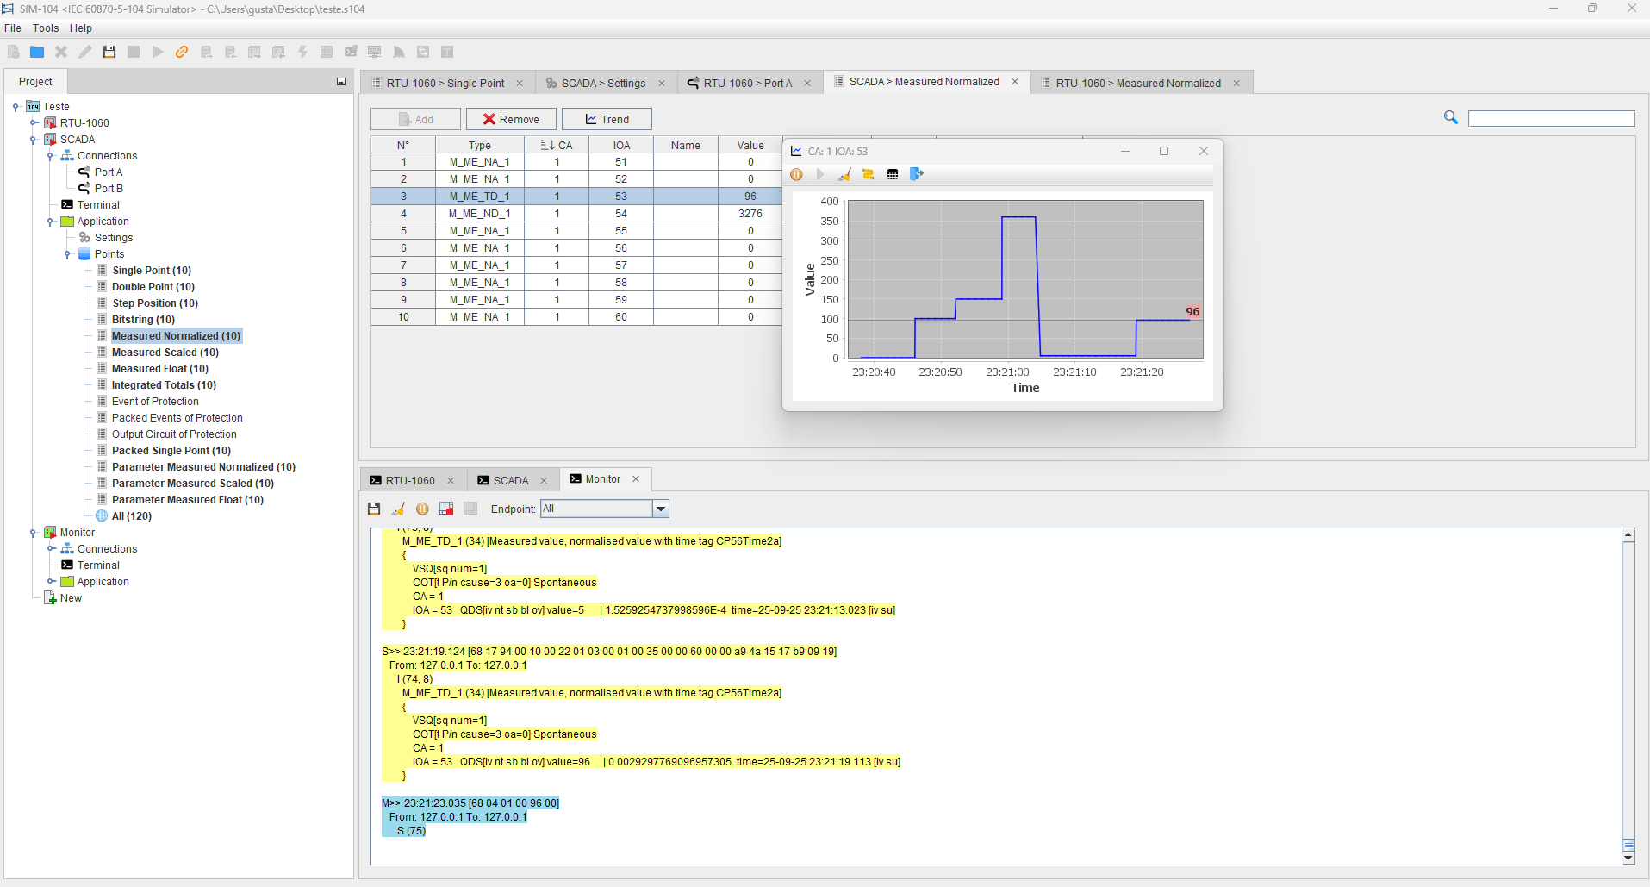Click the Remove button
The height and width of the screenshot is (887, 1650).
511,120
